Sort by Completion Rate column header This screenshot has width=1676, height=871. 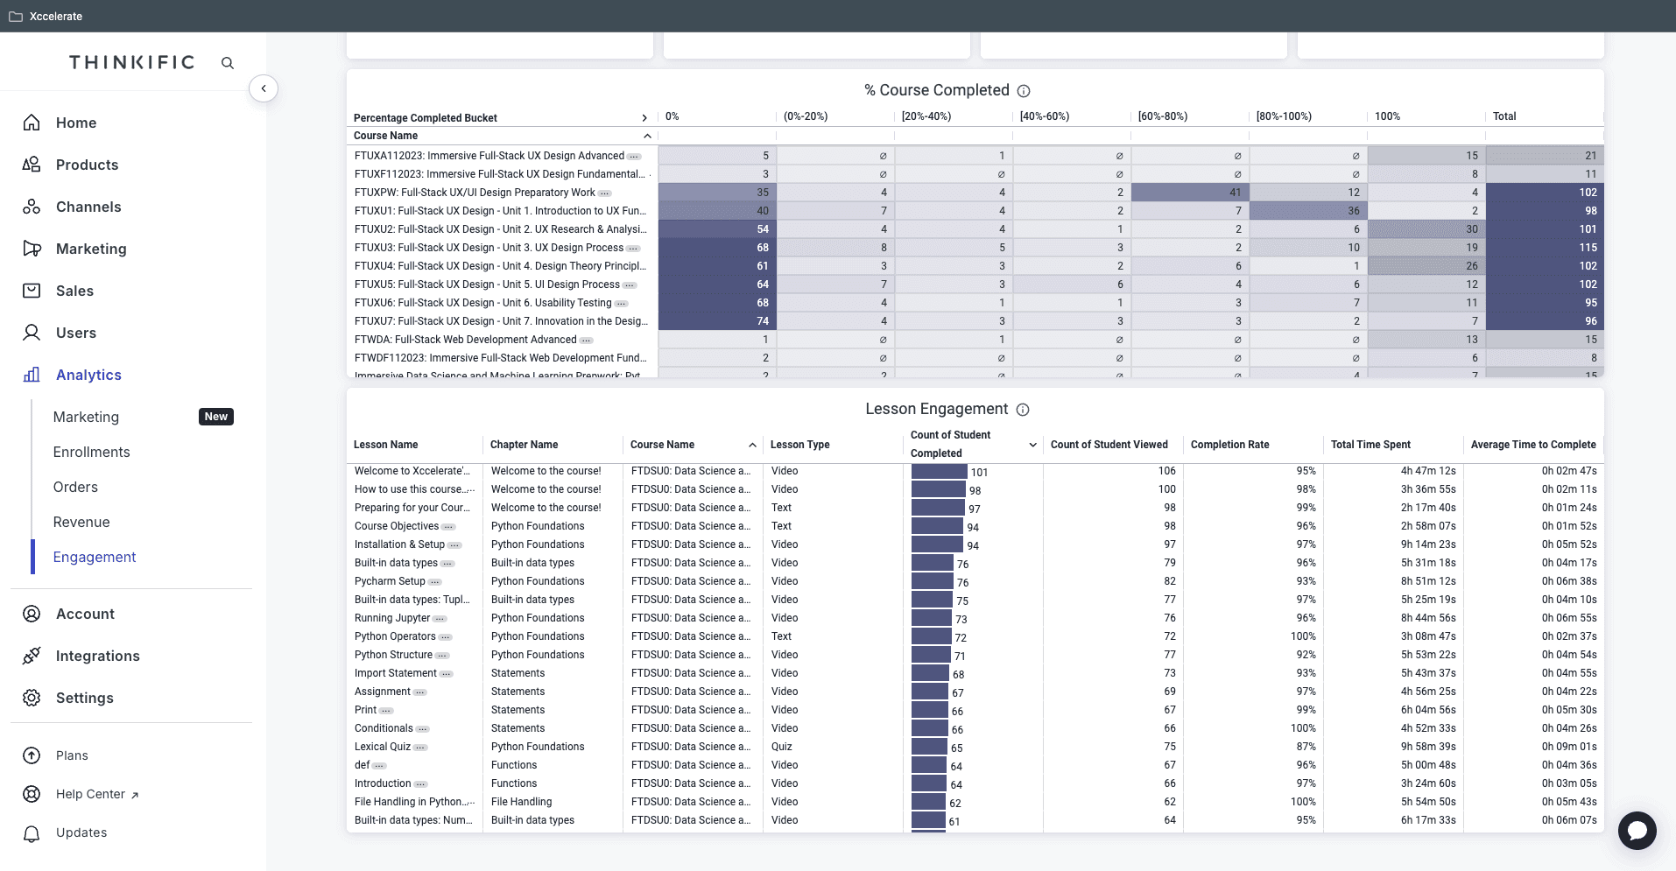pos(1229,445)
